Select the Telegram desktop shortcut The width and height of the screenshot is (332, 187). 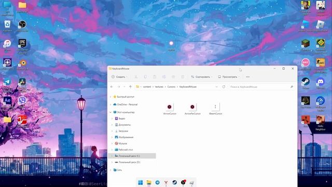point(7,83)
